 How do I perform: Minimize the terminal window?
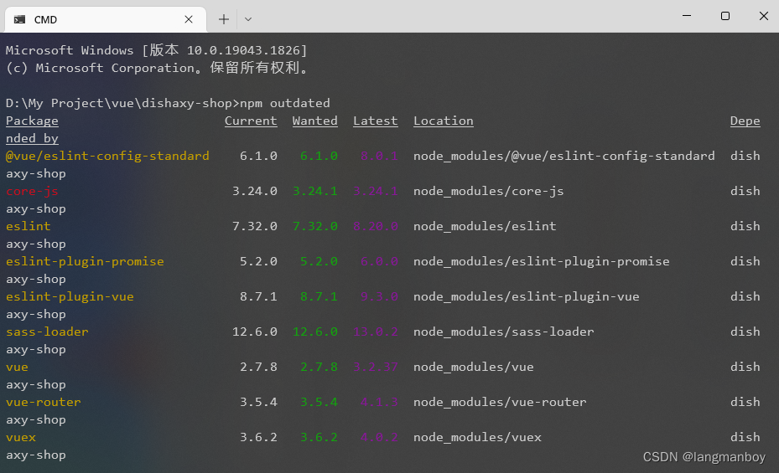pos(687,16)
